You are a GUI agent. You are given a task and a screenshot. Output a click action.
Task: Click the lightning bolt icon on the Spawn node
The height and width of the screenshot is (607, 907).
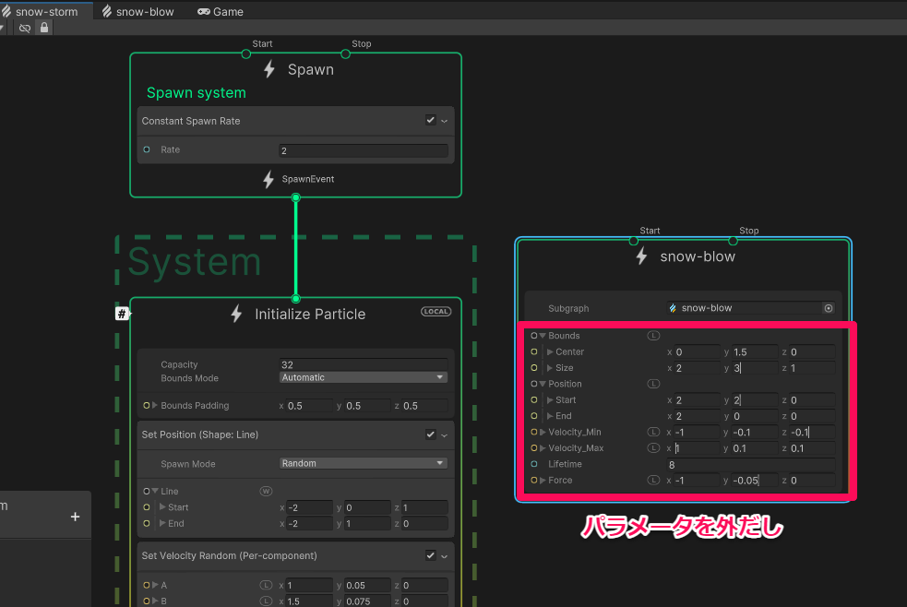tap(268, 68)
